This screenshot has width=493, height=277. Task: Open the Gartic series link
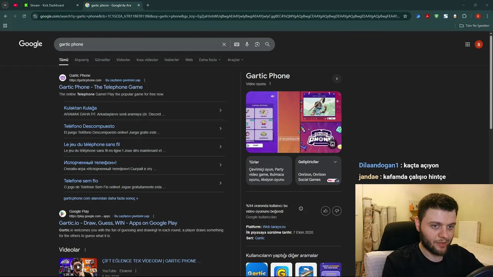(x=260, y=238)
